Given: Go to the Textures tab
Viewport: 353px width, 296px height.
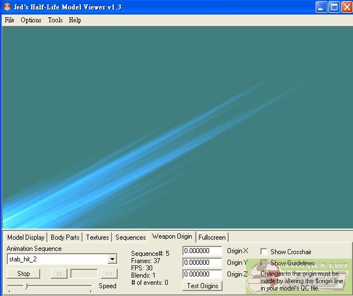Looking at the screenshot, I should (x=98, y=237).
